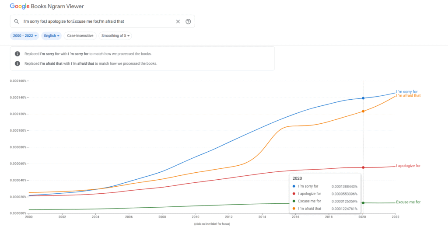The image size is (448, 230).
Task: Click 'Replaced I'm afraid that' notice text
Action: pyautogui.click(x=91, y=63)
